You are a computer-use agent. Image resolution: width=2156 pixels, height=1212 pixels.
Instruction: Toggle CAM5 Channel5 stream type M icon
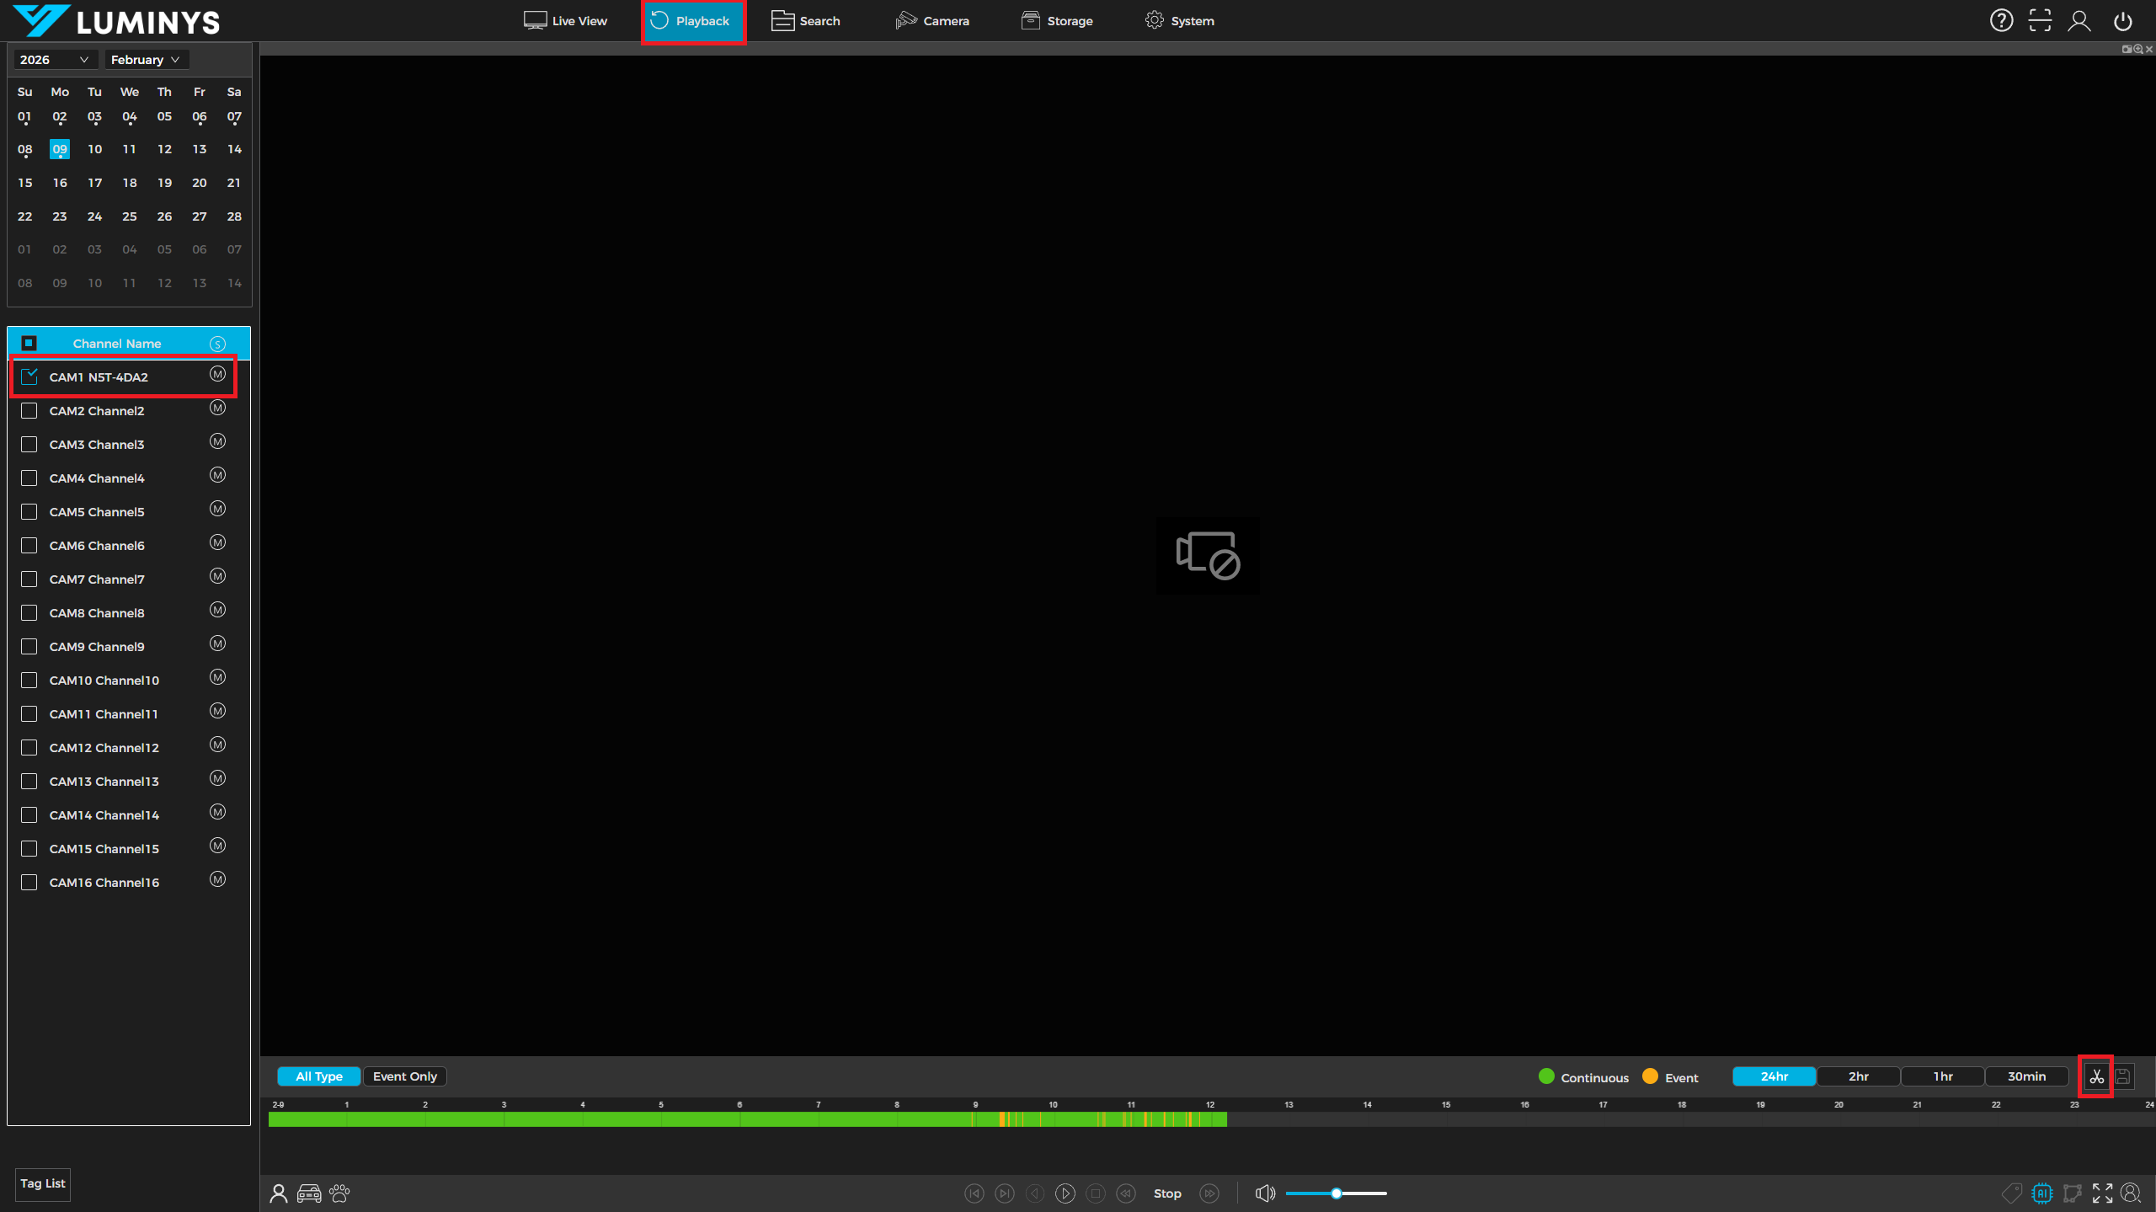[217, 510]
